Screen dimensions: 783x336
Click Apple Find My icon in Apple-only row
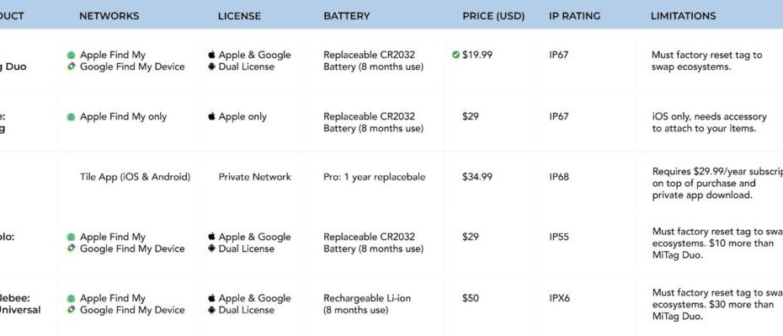click(x=71, y=117)
